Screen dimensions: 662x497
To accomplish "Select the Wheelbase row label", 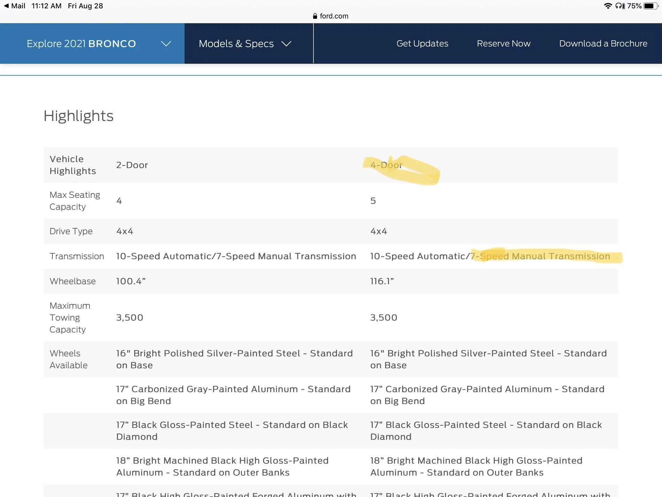I will point(72,281).
